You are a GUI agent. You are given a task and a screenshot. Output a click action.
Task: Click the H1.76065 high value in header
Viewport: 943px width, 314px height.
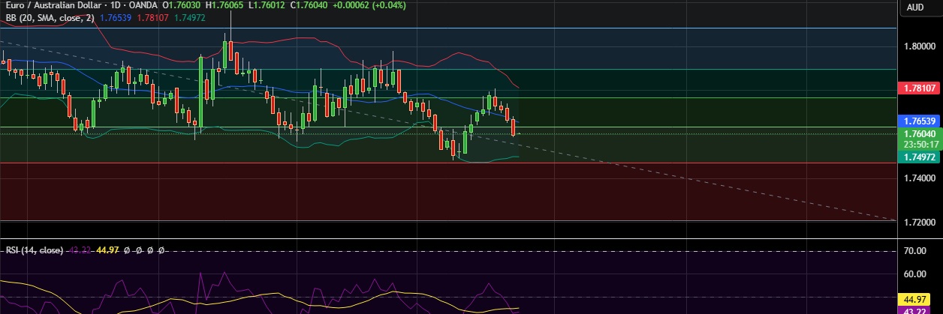click(x=223, y=5)
